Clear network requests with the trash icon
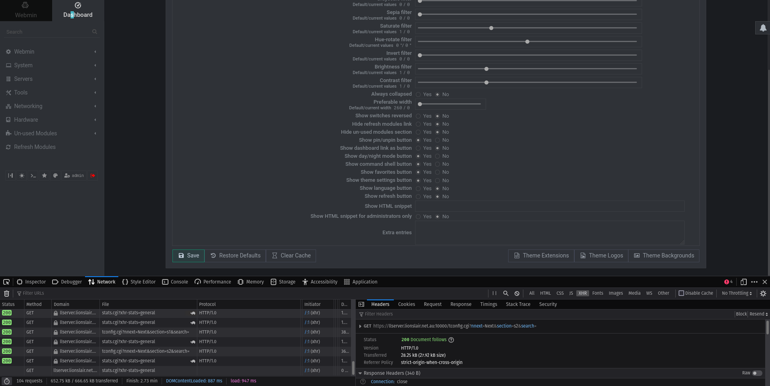The image size is (770, 386). coord(6,293)
